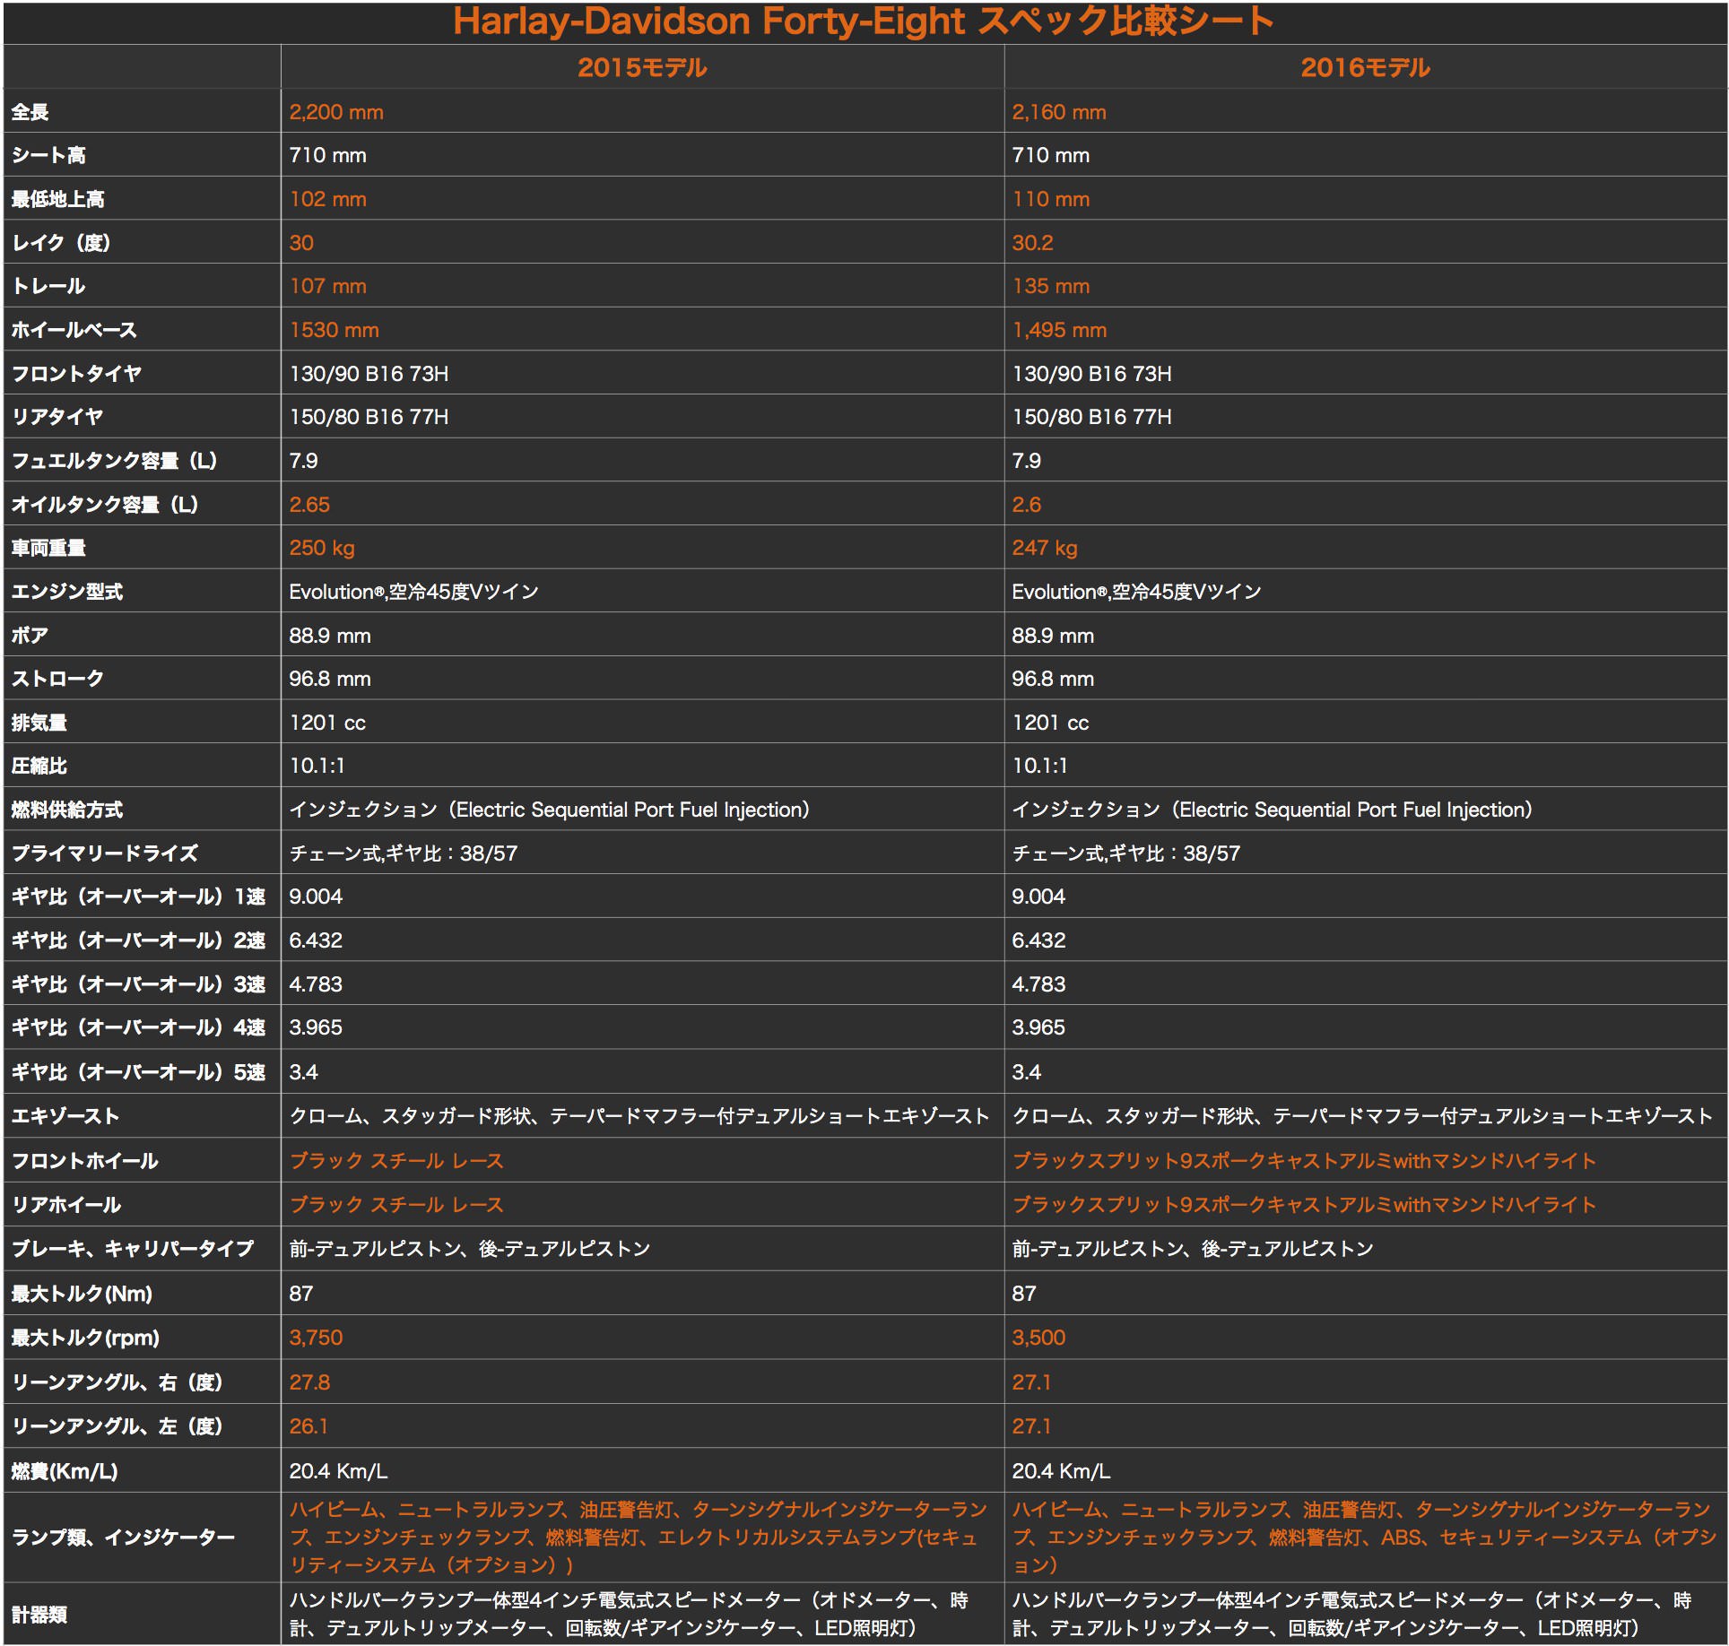This screenshot has height=1646, width=1729.
Task: Click the 'プライマリードライズ' row label
Action: (105, 853)
